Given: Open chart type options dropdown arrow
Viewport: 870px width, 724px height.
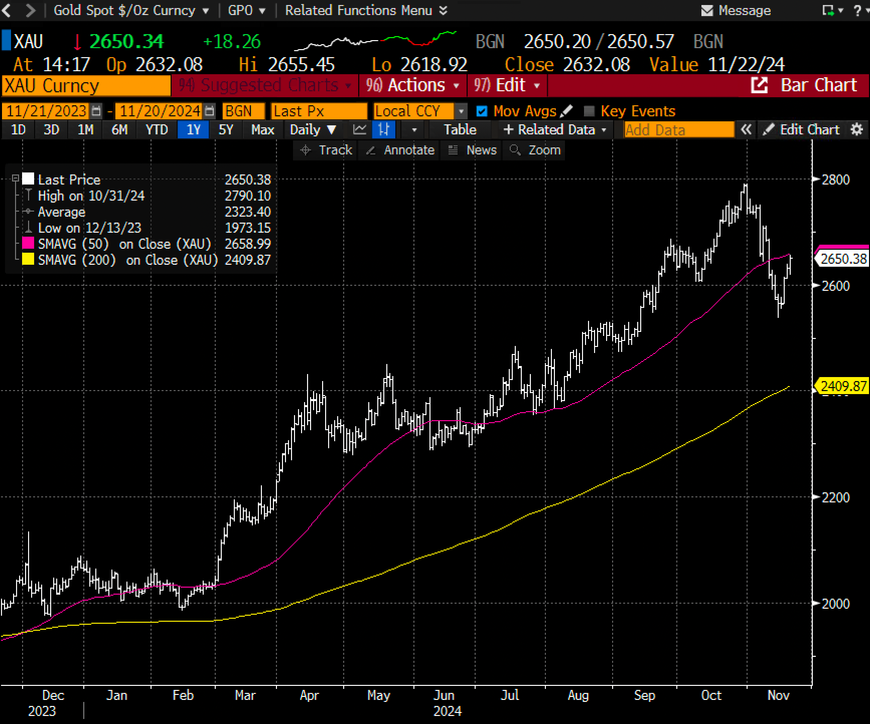Looking at the screenshot, I should point(413,130).
